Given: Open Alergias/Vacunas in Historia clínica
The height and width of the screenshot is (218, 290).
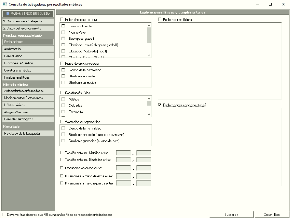Looking at the screenshot, I should pos(27,112).
